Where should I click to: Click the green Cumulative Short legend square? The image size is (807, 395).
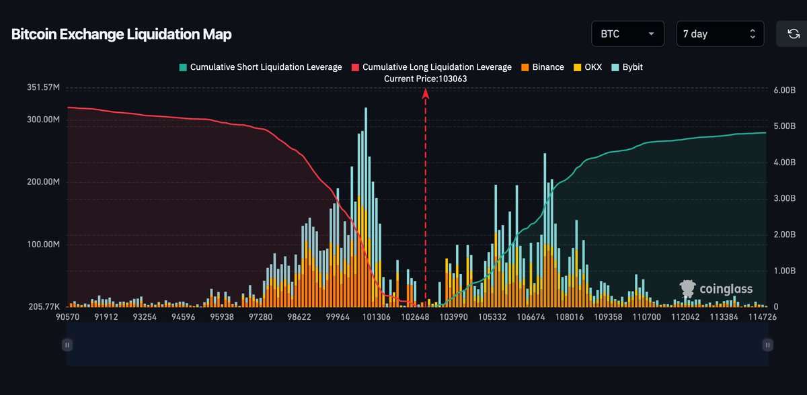(183, 67)
